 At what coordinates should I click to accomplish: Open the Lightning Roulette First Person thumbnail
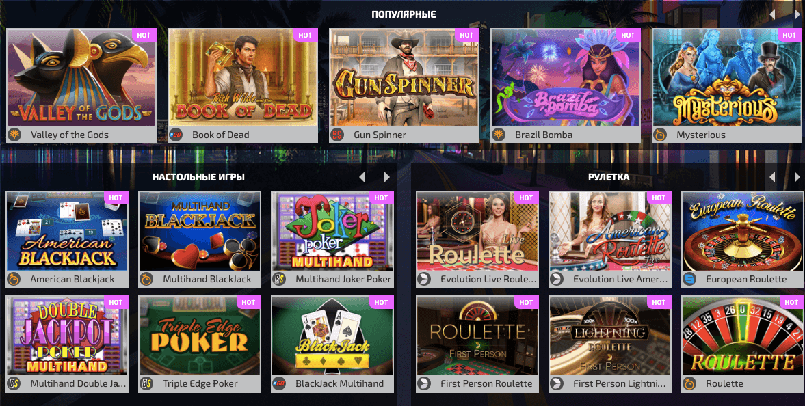point(610,336)
